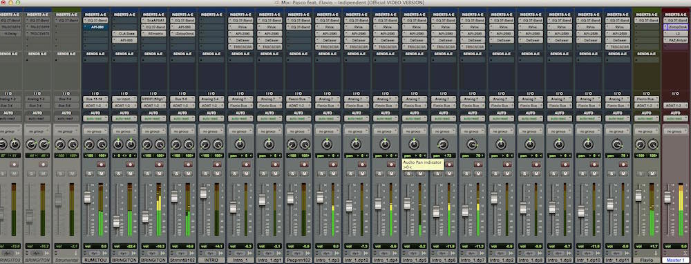Open 'Analog 7' input selector on Intr_1.dp11
Viewport: 691px width, 264px height.
point(617,99)
